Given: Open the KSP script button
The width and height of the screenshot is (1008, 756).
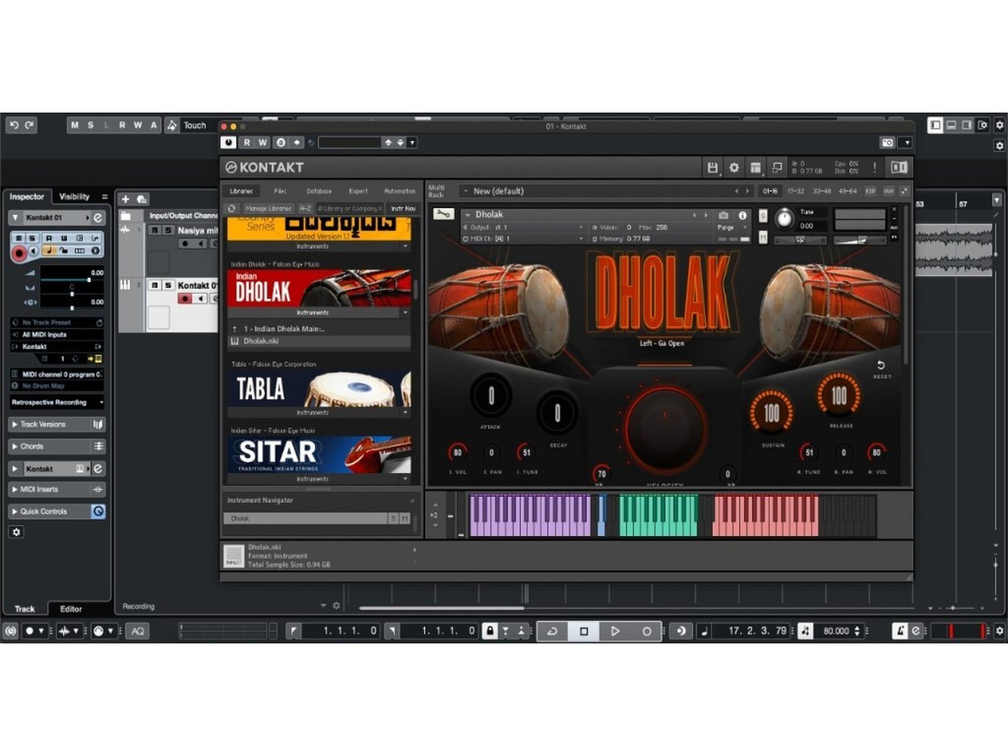Looking at the screenshot, I should (870, 192).
